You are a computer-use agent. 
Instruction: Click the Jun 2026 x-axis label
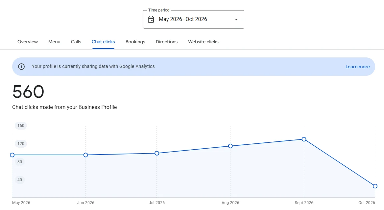click(x=86, y=203)
